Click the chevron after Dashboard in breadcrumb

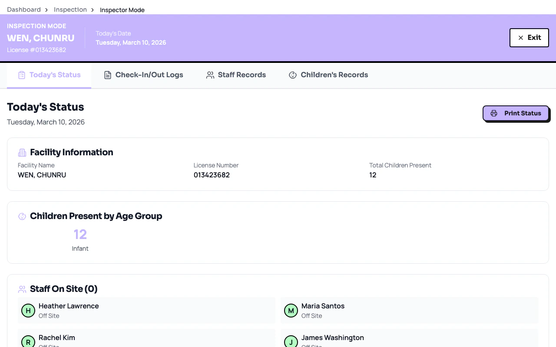tap(47, 10)
